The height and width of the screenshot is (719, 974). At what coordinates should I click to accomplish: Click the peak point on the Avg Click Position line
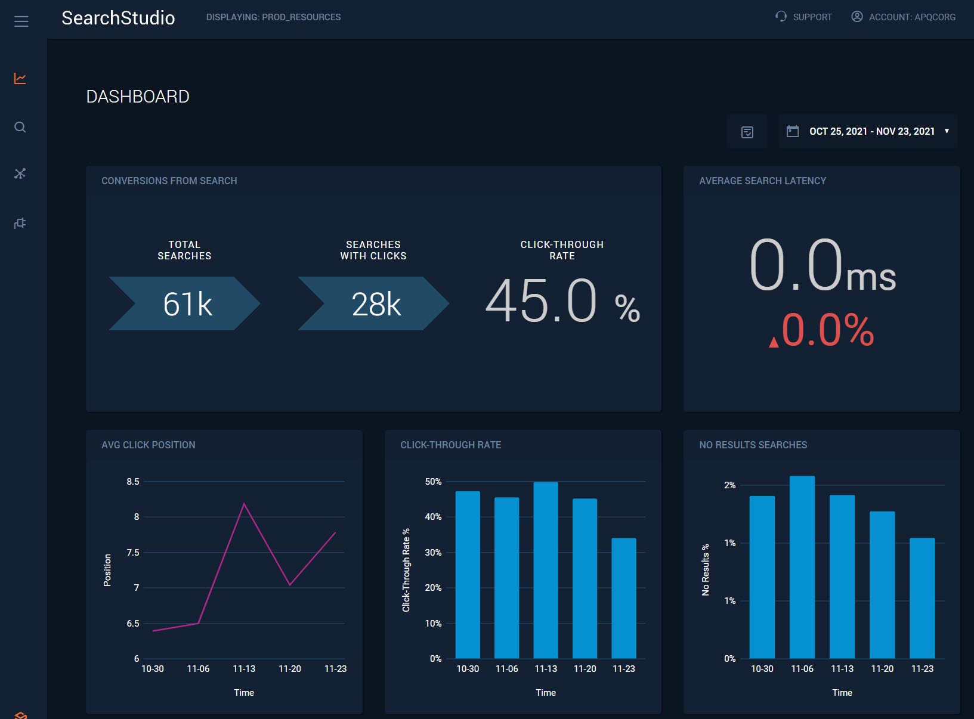244,503
